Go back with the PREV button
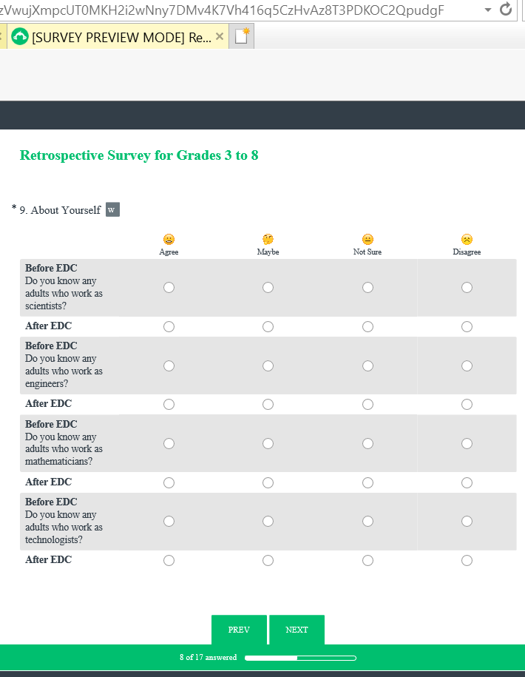 click(x=239, y=630)
